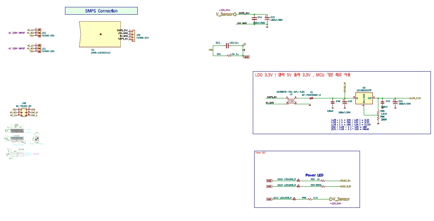
Task: Select resistor R92 1k symbol
Action: [x=323, y=181]
